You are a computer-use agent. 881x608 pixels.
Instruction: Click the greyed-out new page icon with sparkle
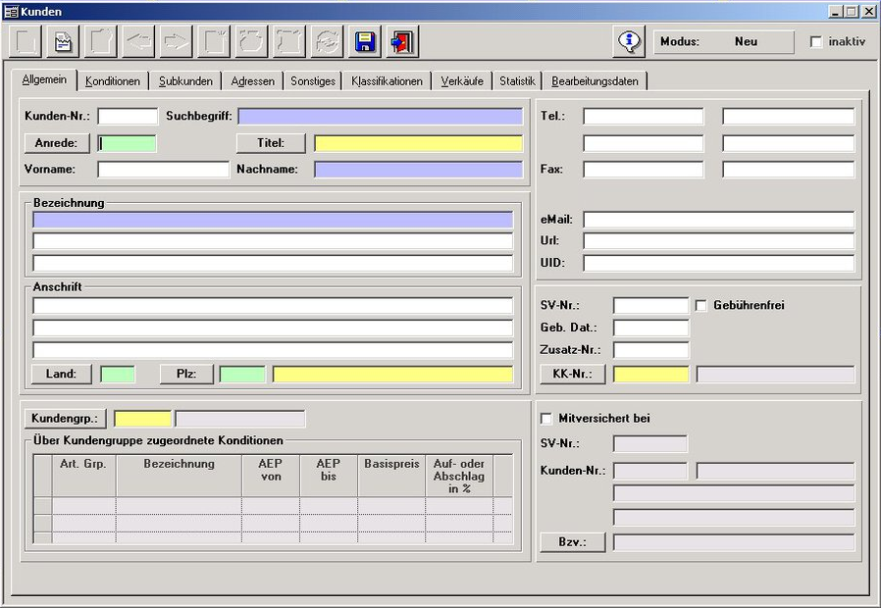213,42
